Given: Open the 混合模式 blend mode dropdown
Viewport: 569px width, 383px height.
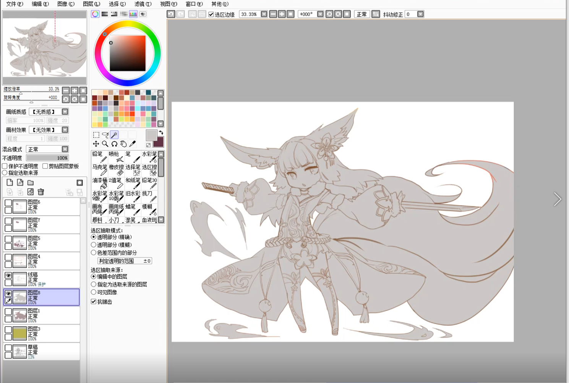Looking at the screenshot, I should pos(65,149).
